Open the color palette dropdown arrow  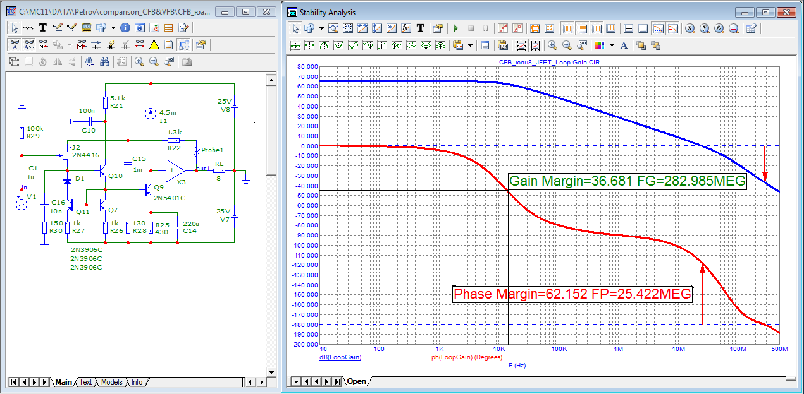611,45
